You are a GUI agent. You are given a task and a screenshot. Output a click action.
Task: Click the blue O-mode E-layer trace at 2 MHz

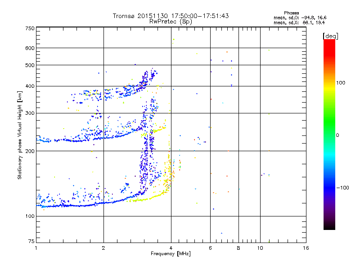point(103,203)
